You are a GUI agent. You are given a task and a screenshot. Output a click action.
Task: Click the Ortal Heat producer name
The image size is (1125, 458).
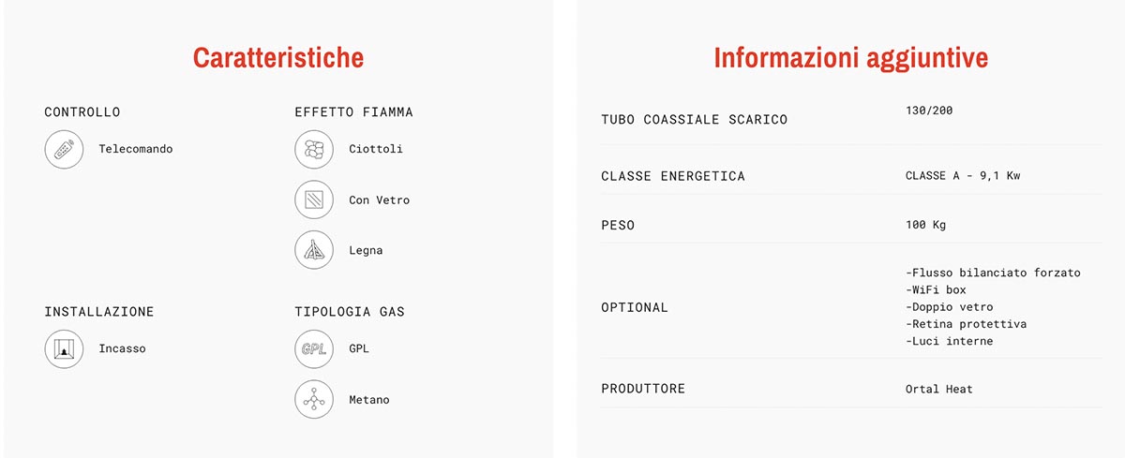(x=939, y=389)
